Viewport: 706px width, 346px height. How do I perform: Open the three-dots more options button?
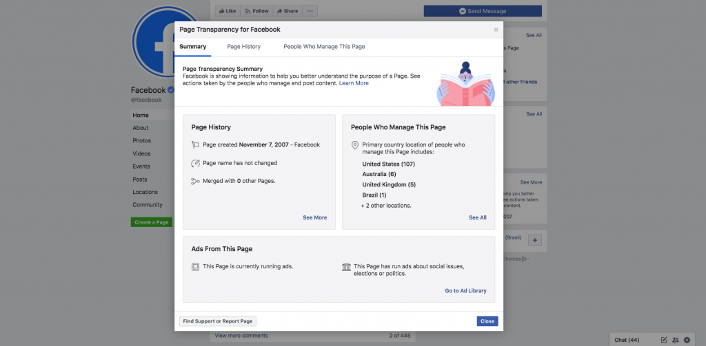click(x=310, y=11)
